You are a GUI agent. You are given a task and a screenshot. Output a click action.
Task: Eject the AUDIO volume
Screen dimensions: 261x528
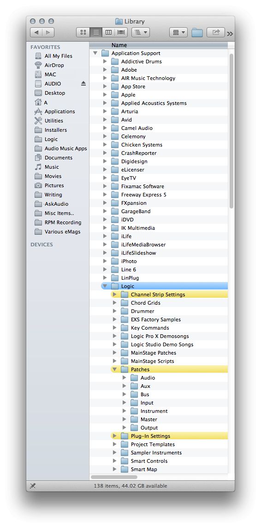pyautogui.click(x=83, y=84)
